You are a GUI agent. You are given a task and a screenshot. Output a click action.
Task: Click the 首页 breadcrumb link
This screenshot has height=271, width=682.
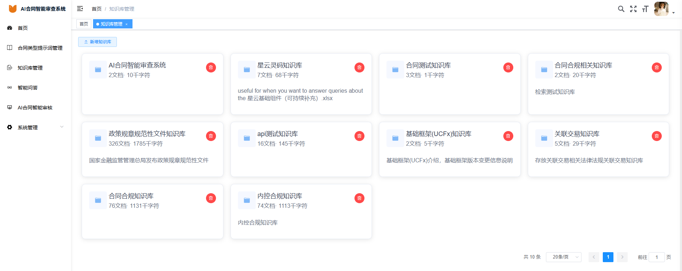coord(97,9)
